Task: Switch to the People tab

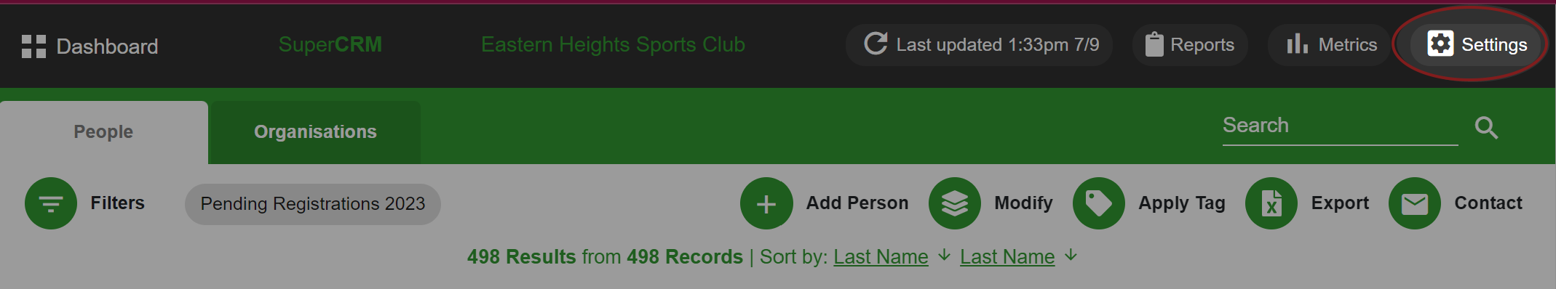Action: click(104, 132)
